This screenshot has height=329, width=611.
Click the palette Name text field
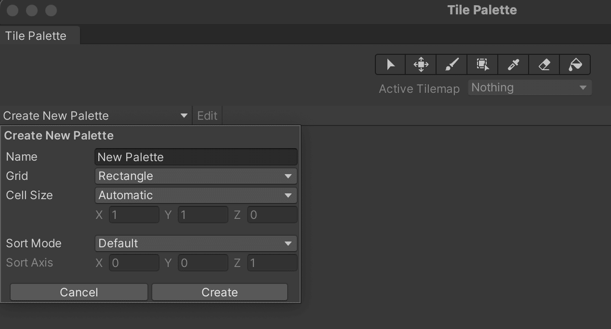point(196,157)
